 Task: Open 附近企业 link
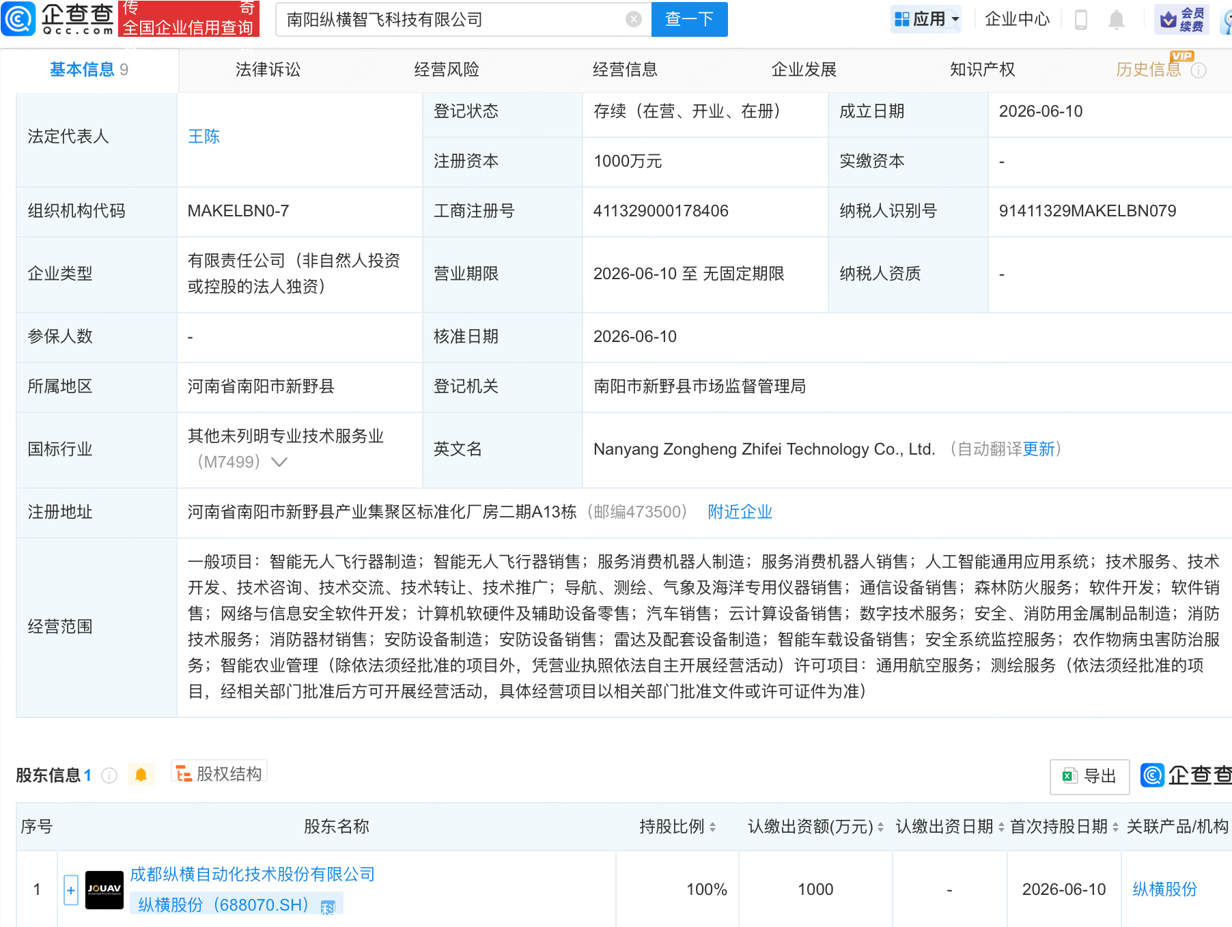[x=740, y=512]
